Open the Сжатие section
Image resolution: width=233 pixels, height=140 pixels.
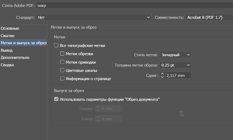click(8, 36)
